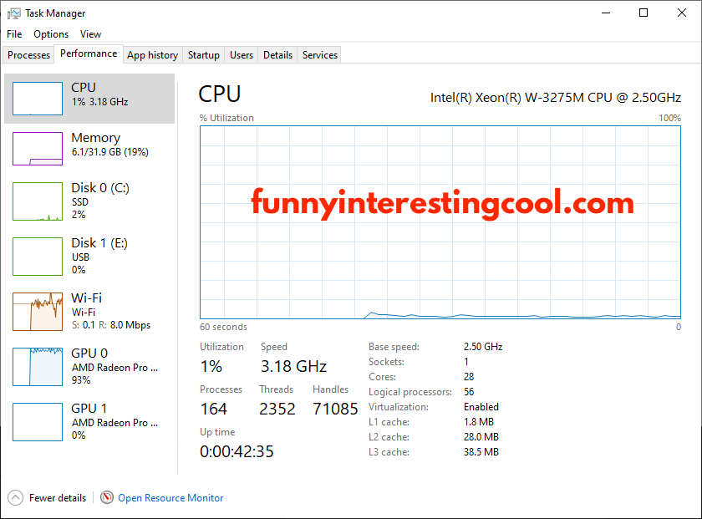Click the Memory mini graph thumbnail
The image size is (702, 519).
click(x=38, y=149)
